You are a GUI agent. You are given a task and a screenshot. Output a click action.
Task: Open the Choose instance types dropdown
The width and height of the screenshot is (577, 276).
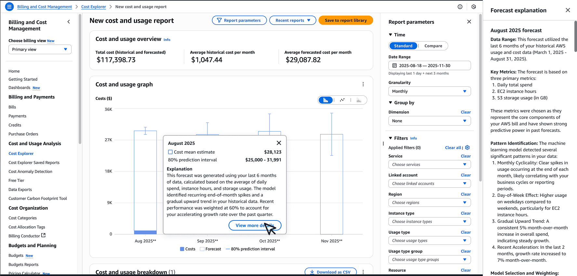coord(429,221)
